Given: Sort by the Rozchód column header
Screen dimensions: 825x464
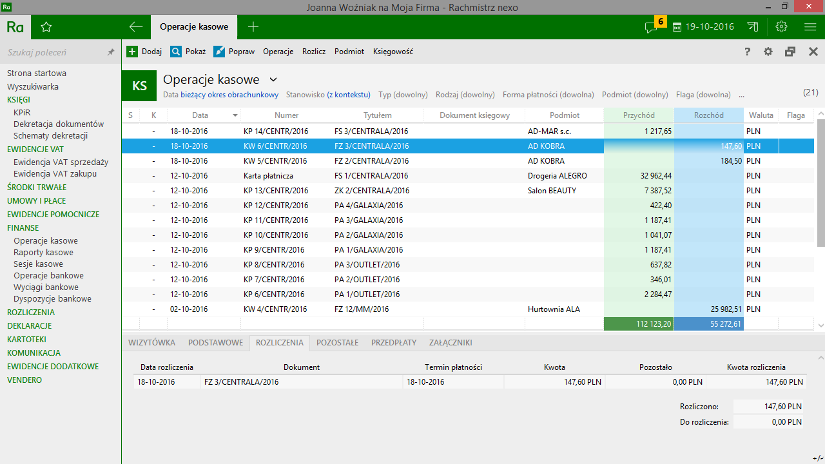Looking at the screenshot, I should point(709,115).
